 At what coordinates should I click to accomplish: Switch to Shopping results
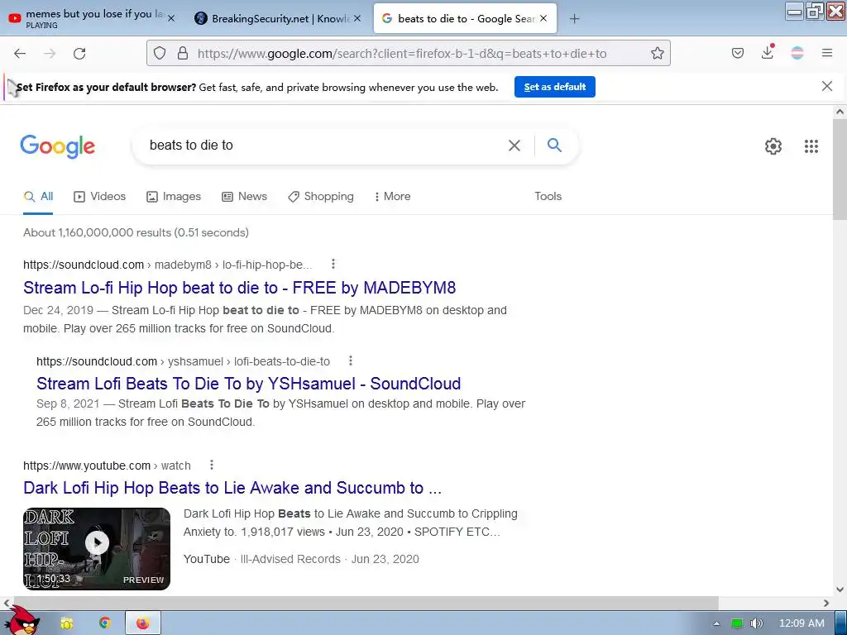(321, 197)
